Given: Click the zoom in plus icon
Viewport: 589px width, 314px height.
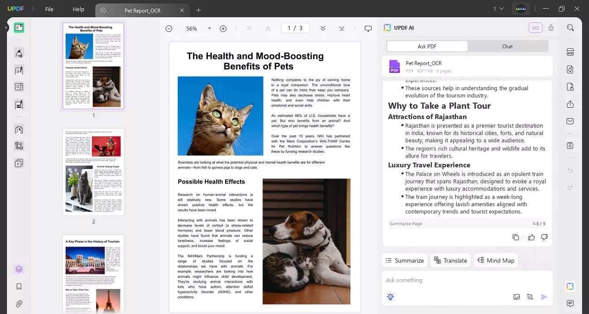Looking at the screenshot, I should click(223, 29).
